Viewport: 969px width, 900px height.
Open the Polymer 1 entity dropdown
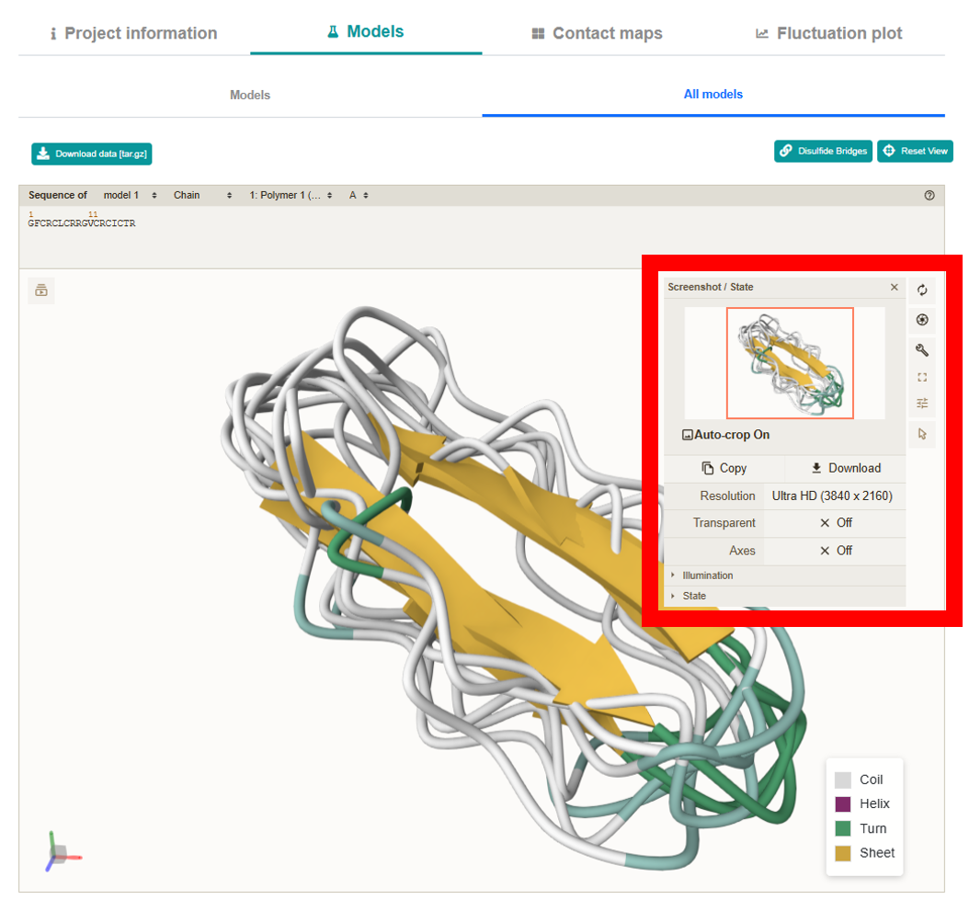coord(291,195)
